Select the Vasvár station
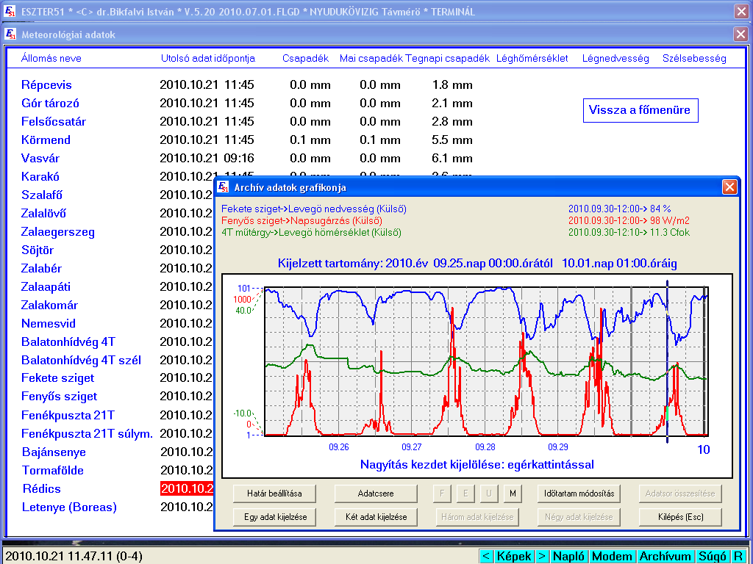753x564 pixels. pyautogui.click(x=40, y=159)
